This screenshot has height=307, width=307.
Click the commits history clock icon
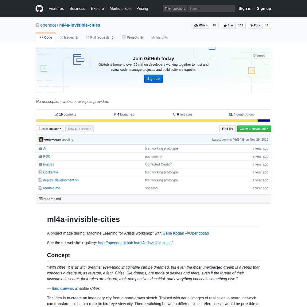56,115
